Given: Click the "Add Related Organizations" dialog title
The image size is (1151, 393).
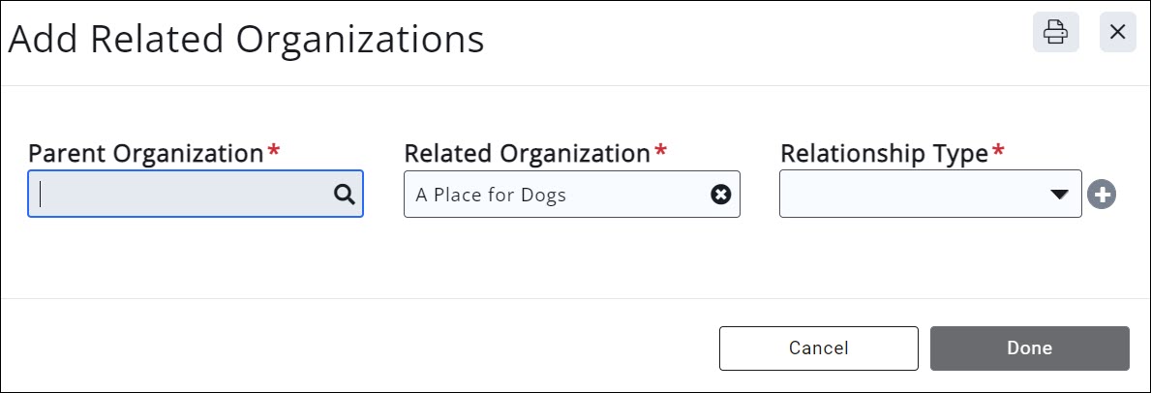Looking at the screenshot, I should pos(246,39).
